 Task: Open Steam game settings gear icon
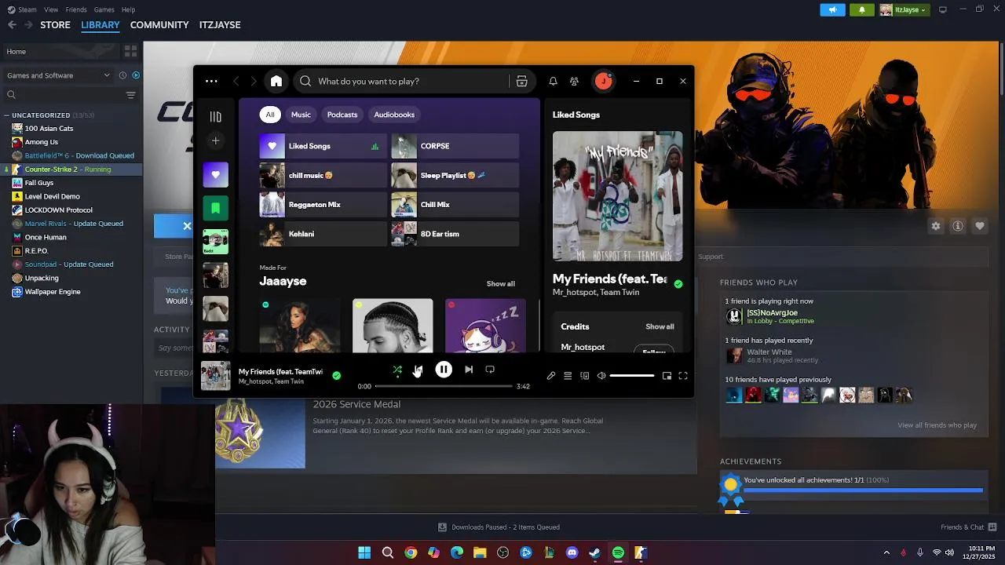click(936, 226)
